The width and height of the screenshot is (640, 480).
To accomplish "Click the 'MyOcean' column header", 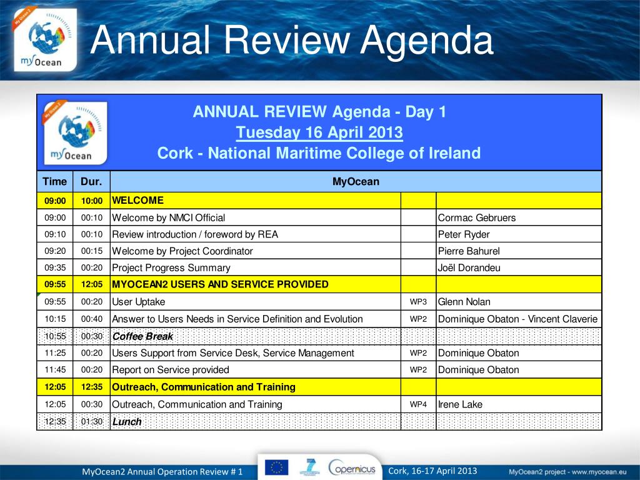I will click(x=356, y=182).
